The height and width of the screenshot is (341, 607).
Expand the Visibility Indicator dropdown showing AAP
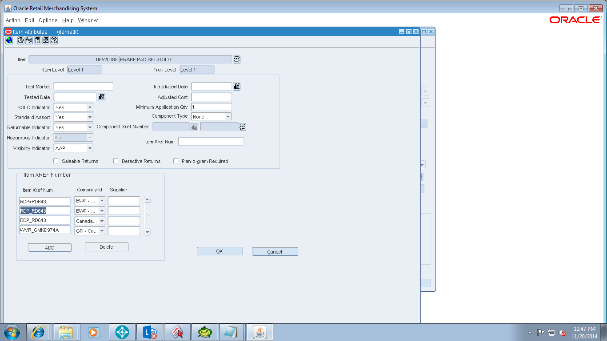point(90,148)
